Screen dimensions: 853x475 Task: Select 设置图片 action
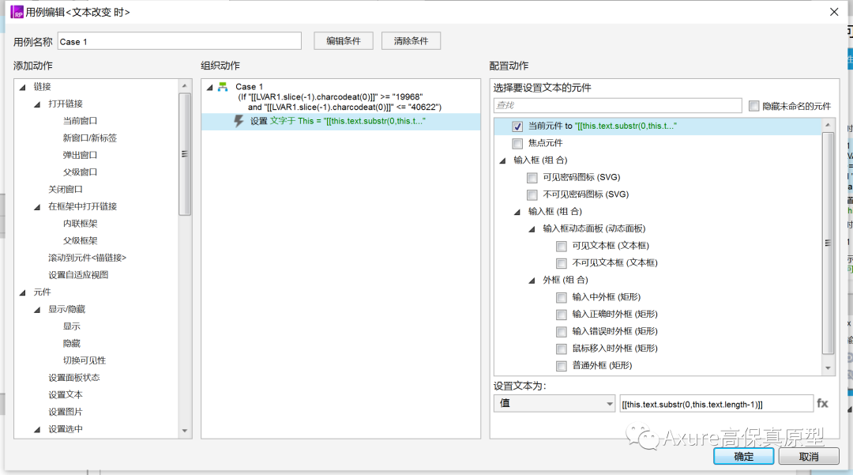point(66,412)
